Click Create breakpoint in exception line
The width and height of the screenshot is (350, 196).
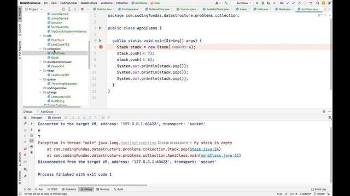pos(173,143)
